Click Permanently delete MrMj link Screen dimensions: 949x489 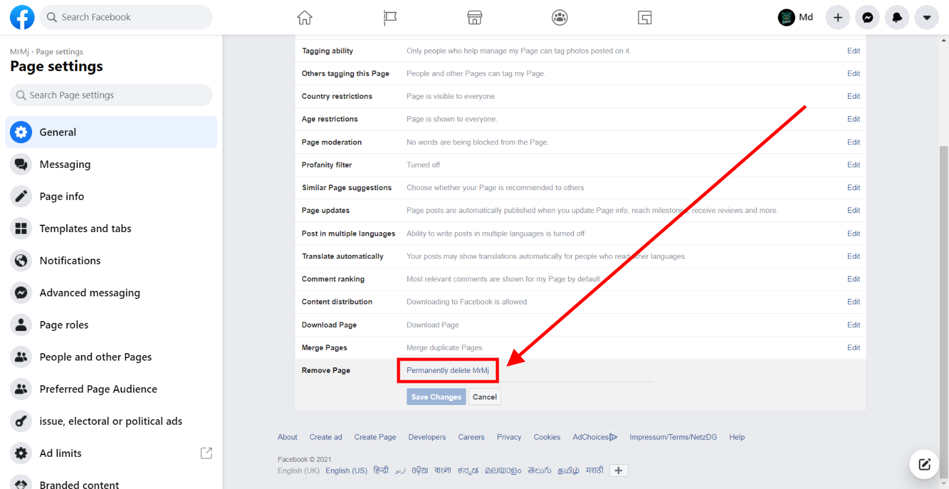448,370
